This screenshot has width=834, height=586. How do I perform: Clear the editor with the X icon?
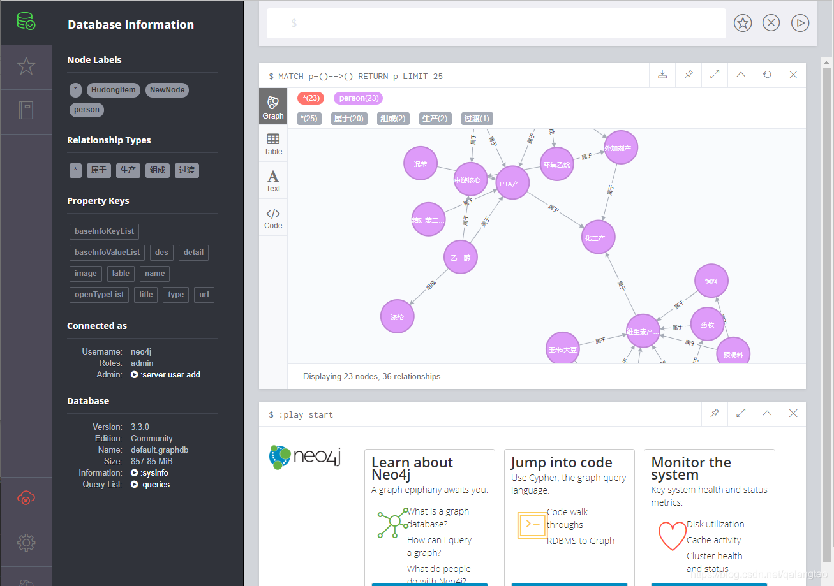tap(771, 24)
